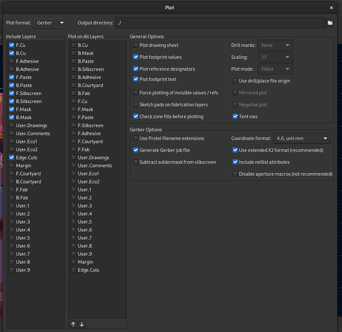Check Disable aperture macros option

click(235, 174)
